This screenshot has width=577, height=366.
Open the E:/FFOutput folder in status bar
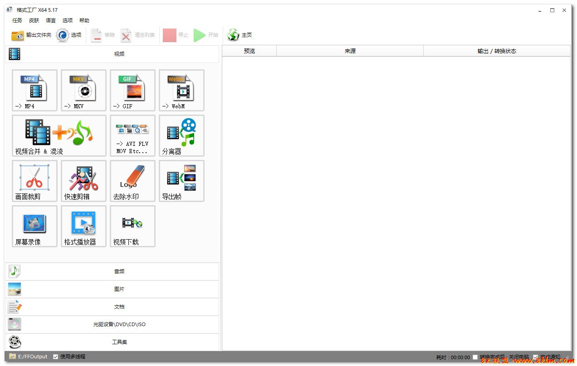point(28,356)
